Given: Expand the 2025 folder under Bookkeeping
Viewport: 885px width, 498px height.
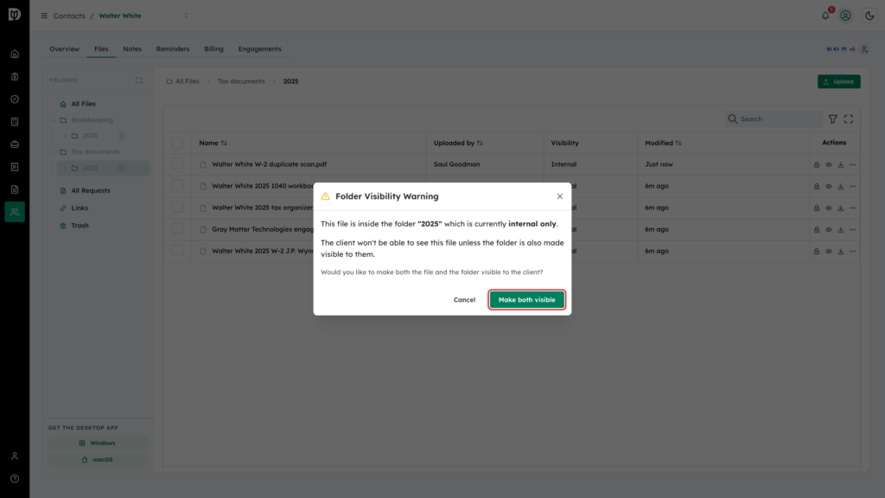Looking at the screenshot, I should (x=66, y=136).
